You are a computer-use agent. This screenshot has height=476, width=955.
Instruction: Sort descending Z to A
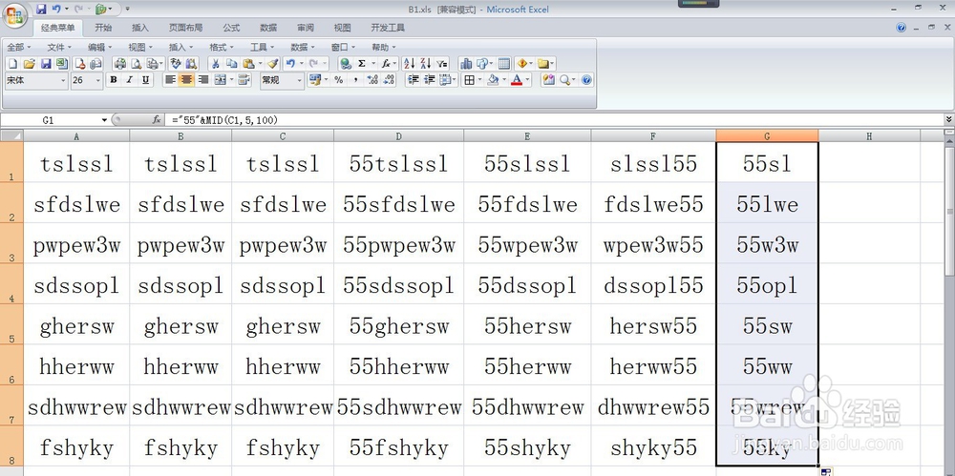point(426,63)
